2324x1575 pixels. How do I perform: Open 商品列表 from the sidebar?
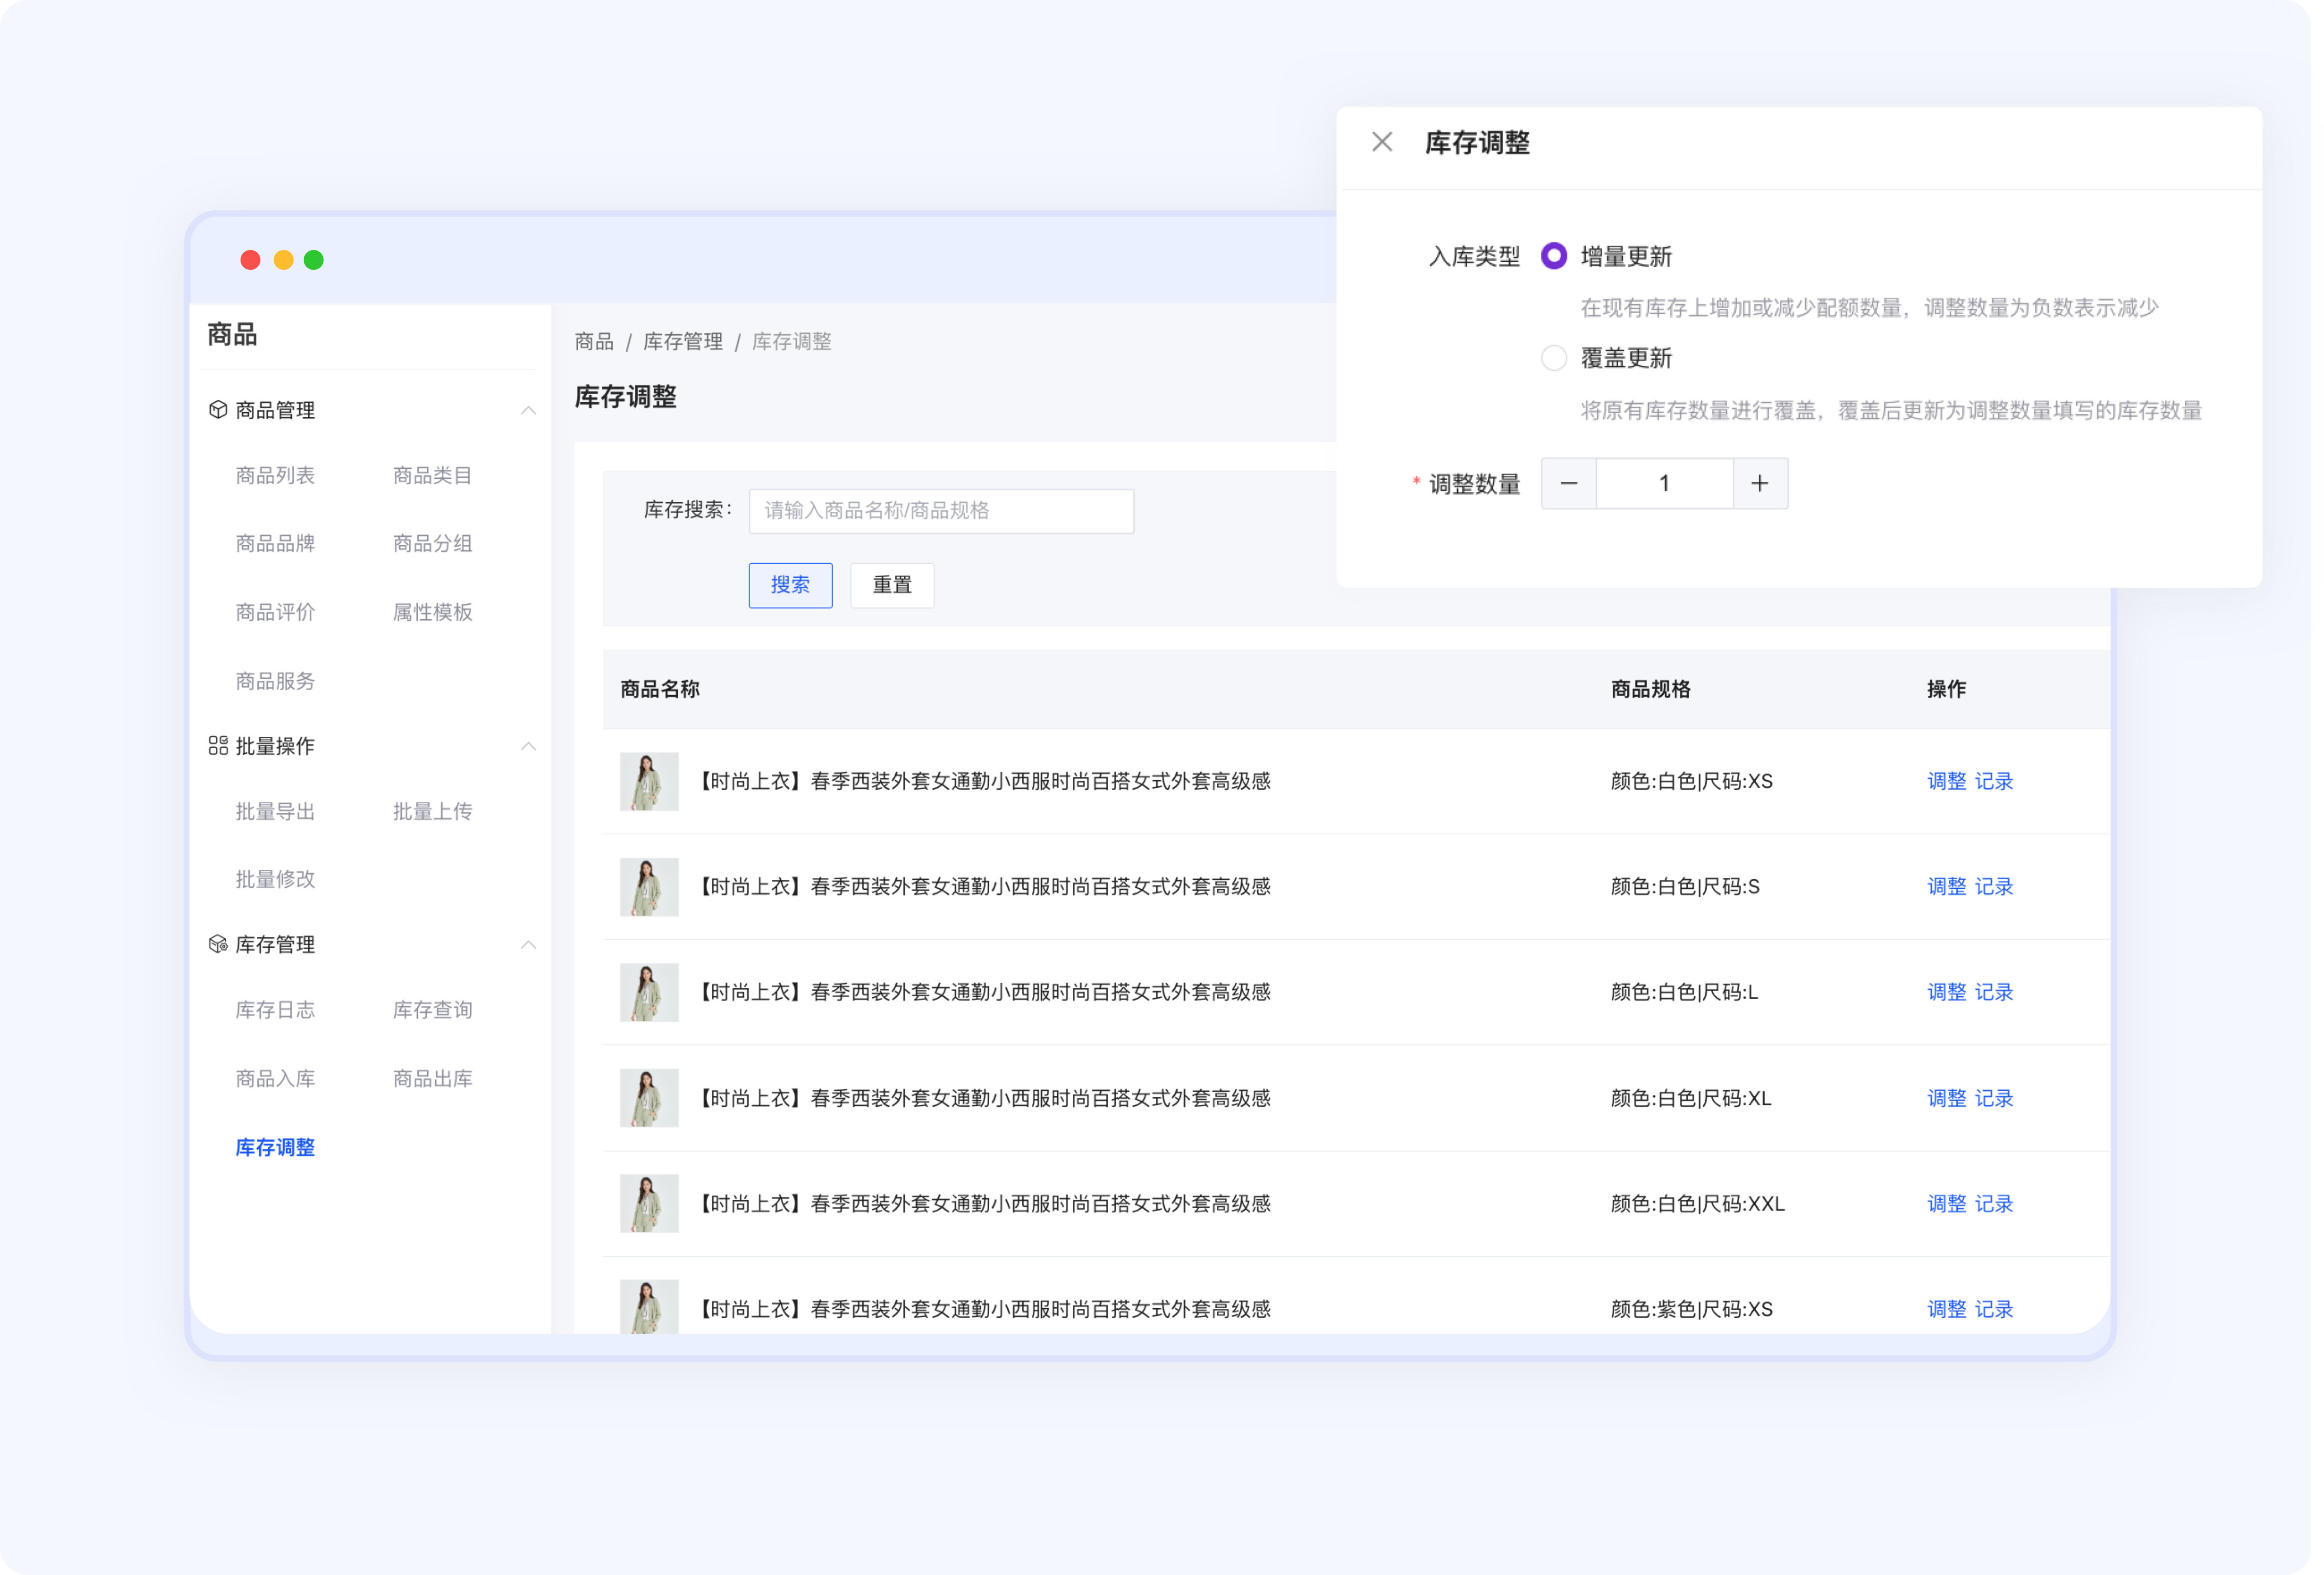coord(275,475)
